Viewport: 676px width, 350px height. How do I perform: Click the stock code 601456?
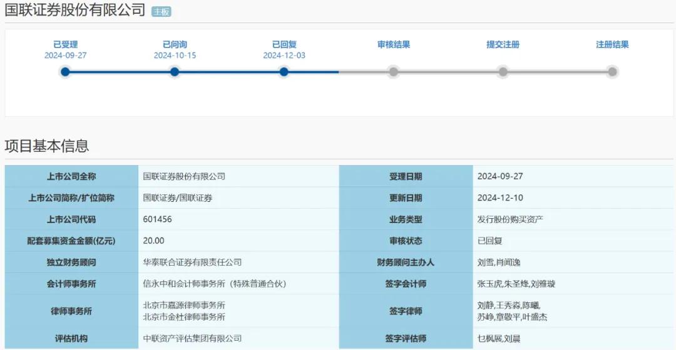[x=157, y=219]
